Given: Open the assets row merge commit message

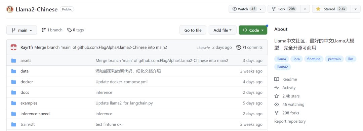Looking at the screenshot, I should (x=162, y=61).
